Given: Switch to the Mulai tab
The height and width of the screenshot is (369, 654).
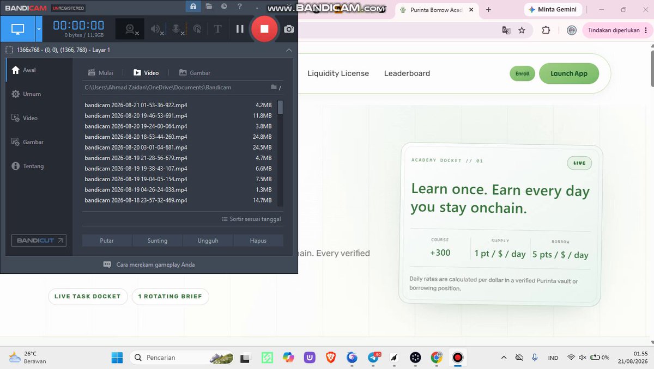Looking at the screenshot, I should [x=101, y=73].
